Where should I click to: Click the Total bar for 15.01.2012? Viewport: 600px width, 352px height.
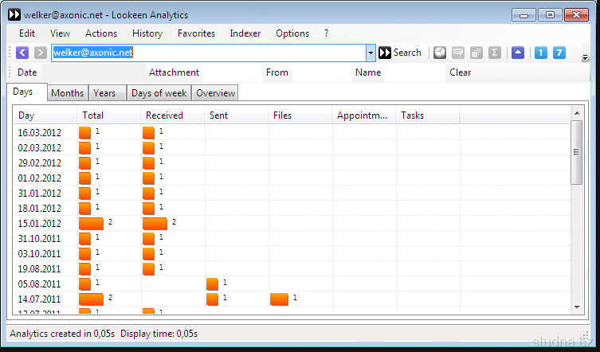coord(91,224)
